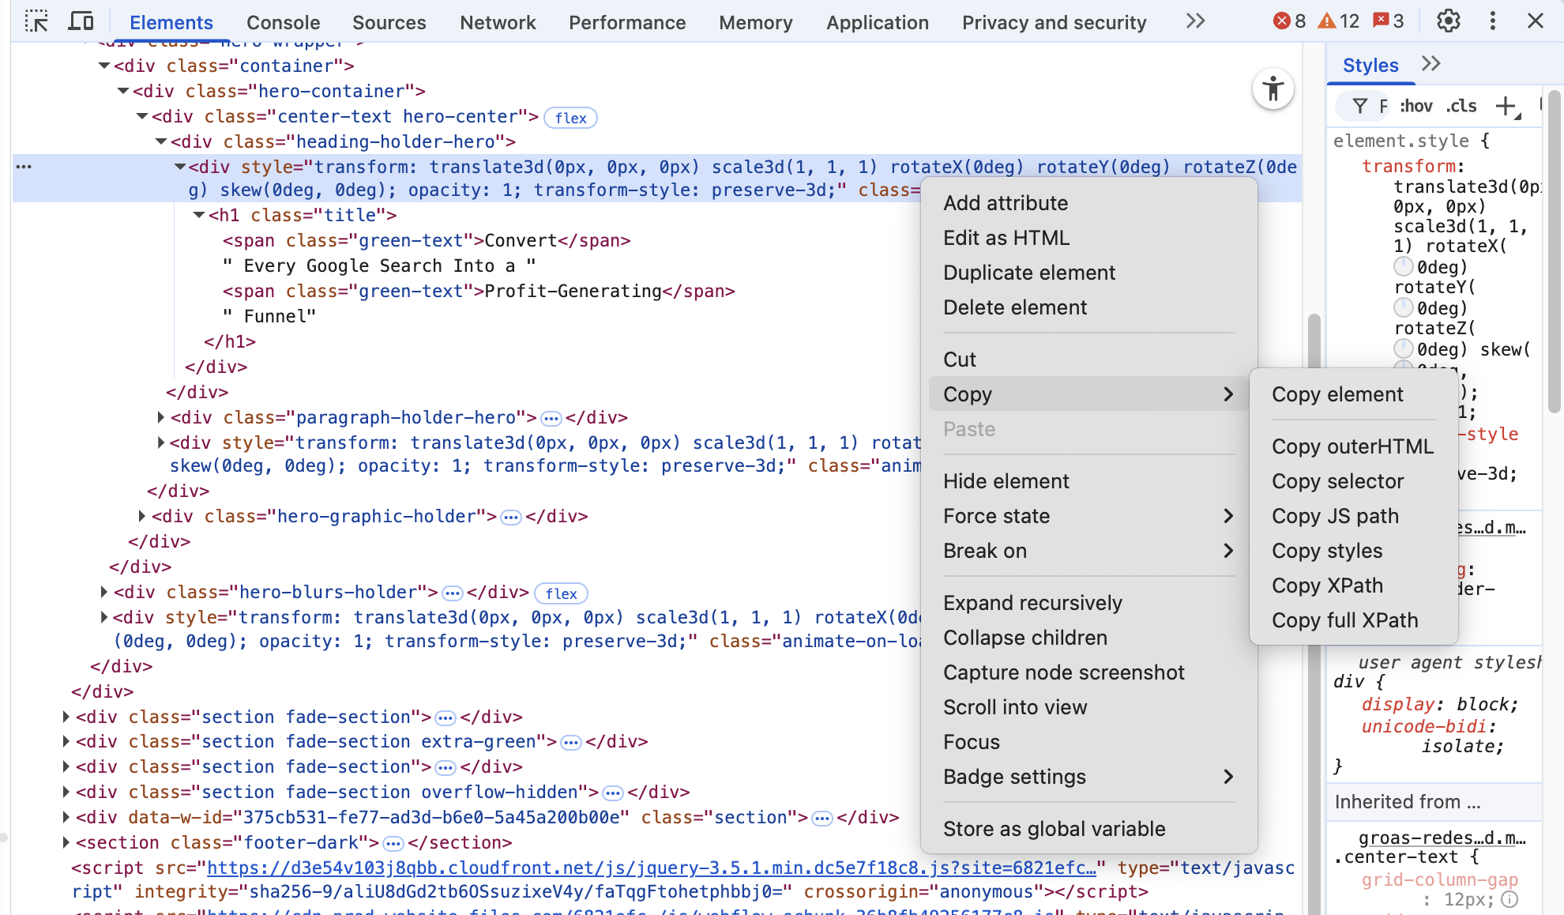This screenshot has width=1564, height=915.
Task: Select Duplicate element menu entry
Action: click(x=1089, y=273)
